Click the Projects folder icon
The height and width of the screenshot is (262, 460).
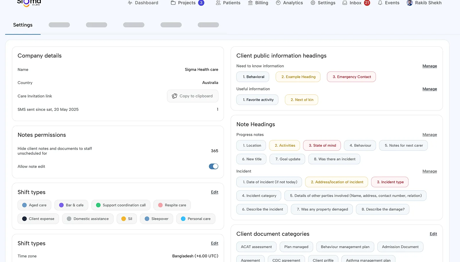173,3
